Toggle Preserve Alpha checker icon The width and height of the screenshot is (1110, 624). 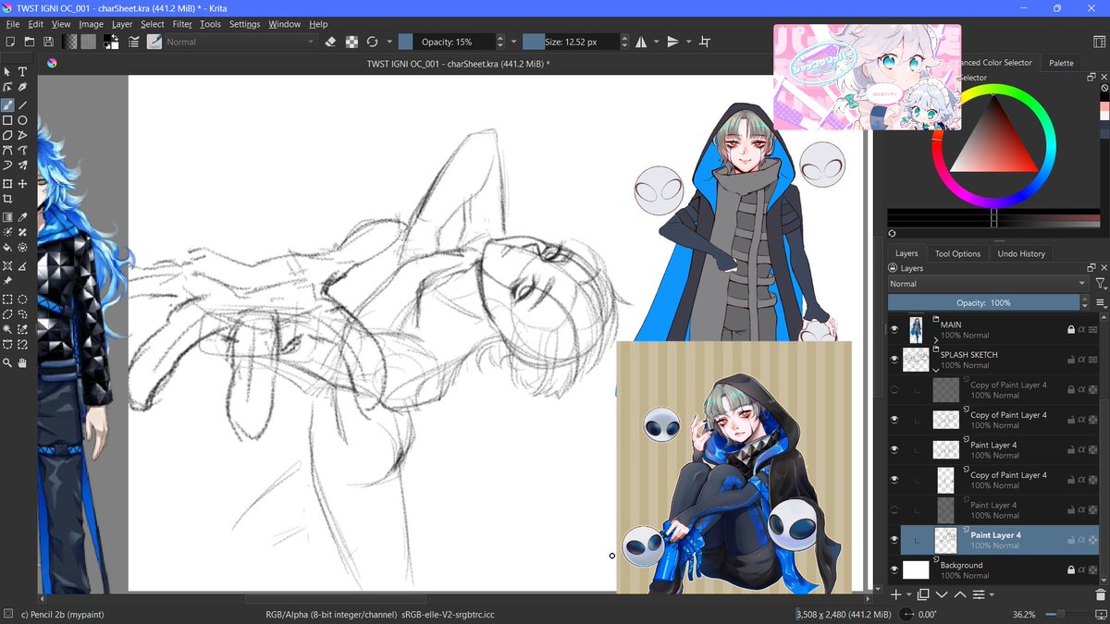(x=351, y=42)
